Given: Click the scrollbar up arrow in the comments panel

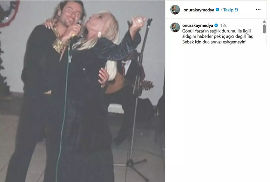Looking at the screenshot, I should click(264, 22).
